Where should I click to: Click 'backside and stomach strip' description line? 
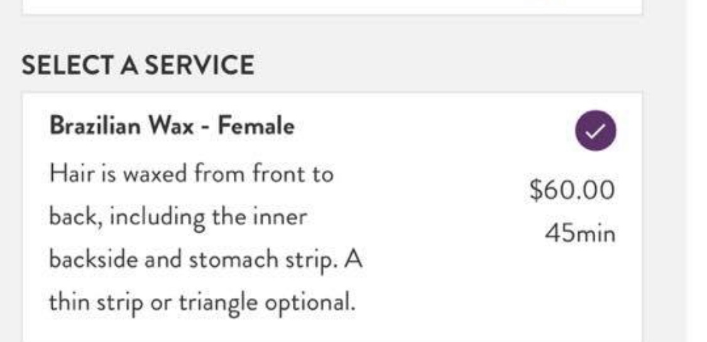pyautogui.click(x=205, y=259)
